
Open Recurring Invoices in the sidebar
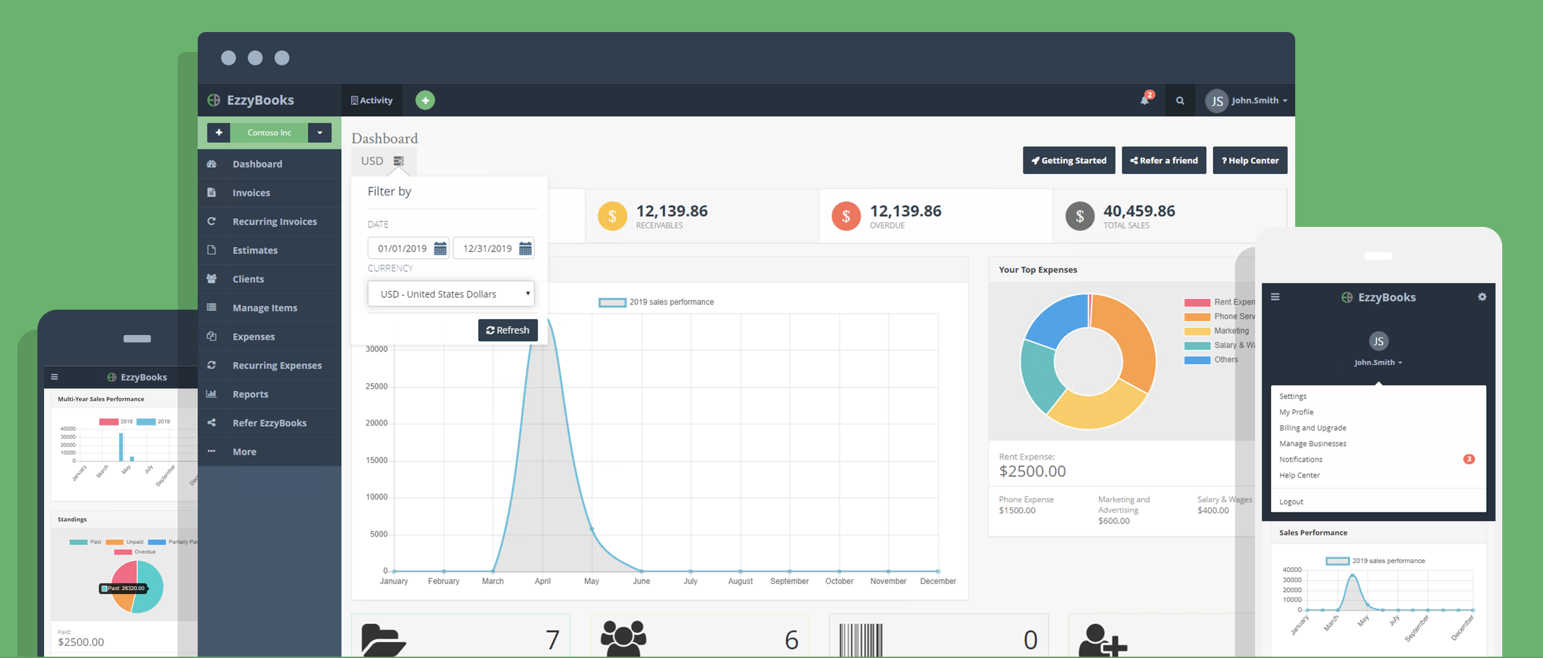pos(275,222)
